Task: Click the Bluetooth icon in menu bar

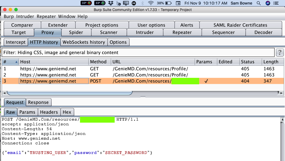Action: coord(142,3)
